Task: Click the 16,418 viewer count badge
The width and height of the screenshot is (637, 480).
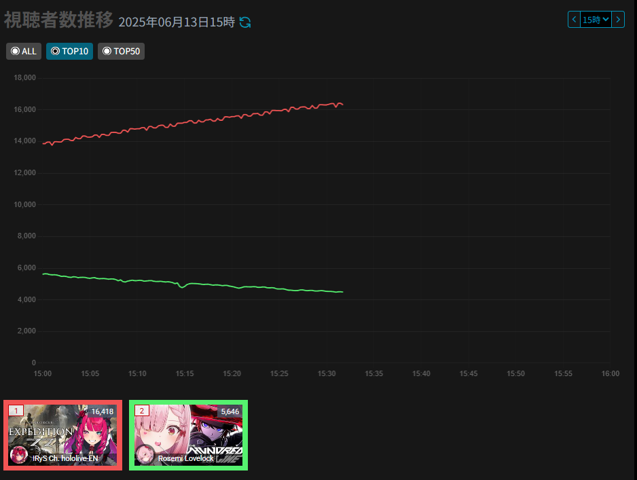Action: [x=103, y=411]
